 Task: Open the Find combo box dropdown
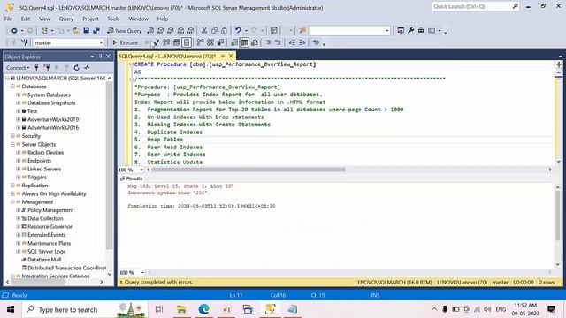[x=387, y=31]
